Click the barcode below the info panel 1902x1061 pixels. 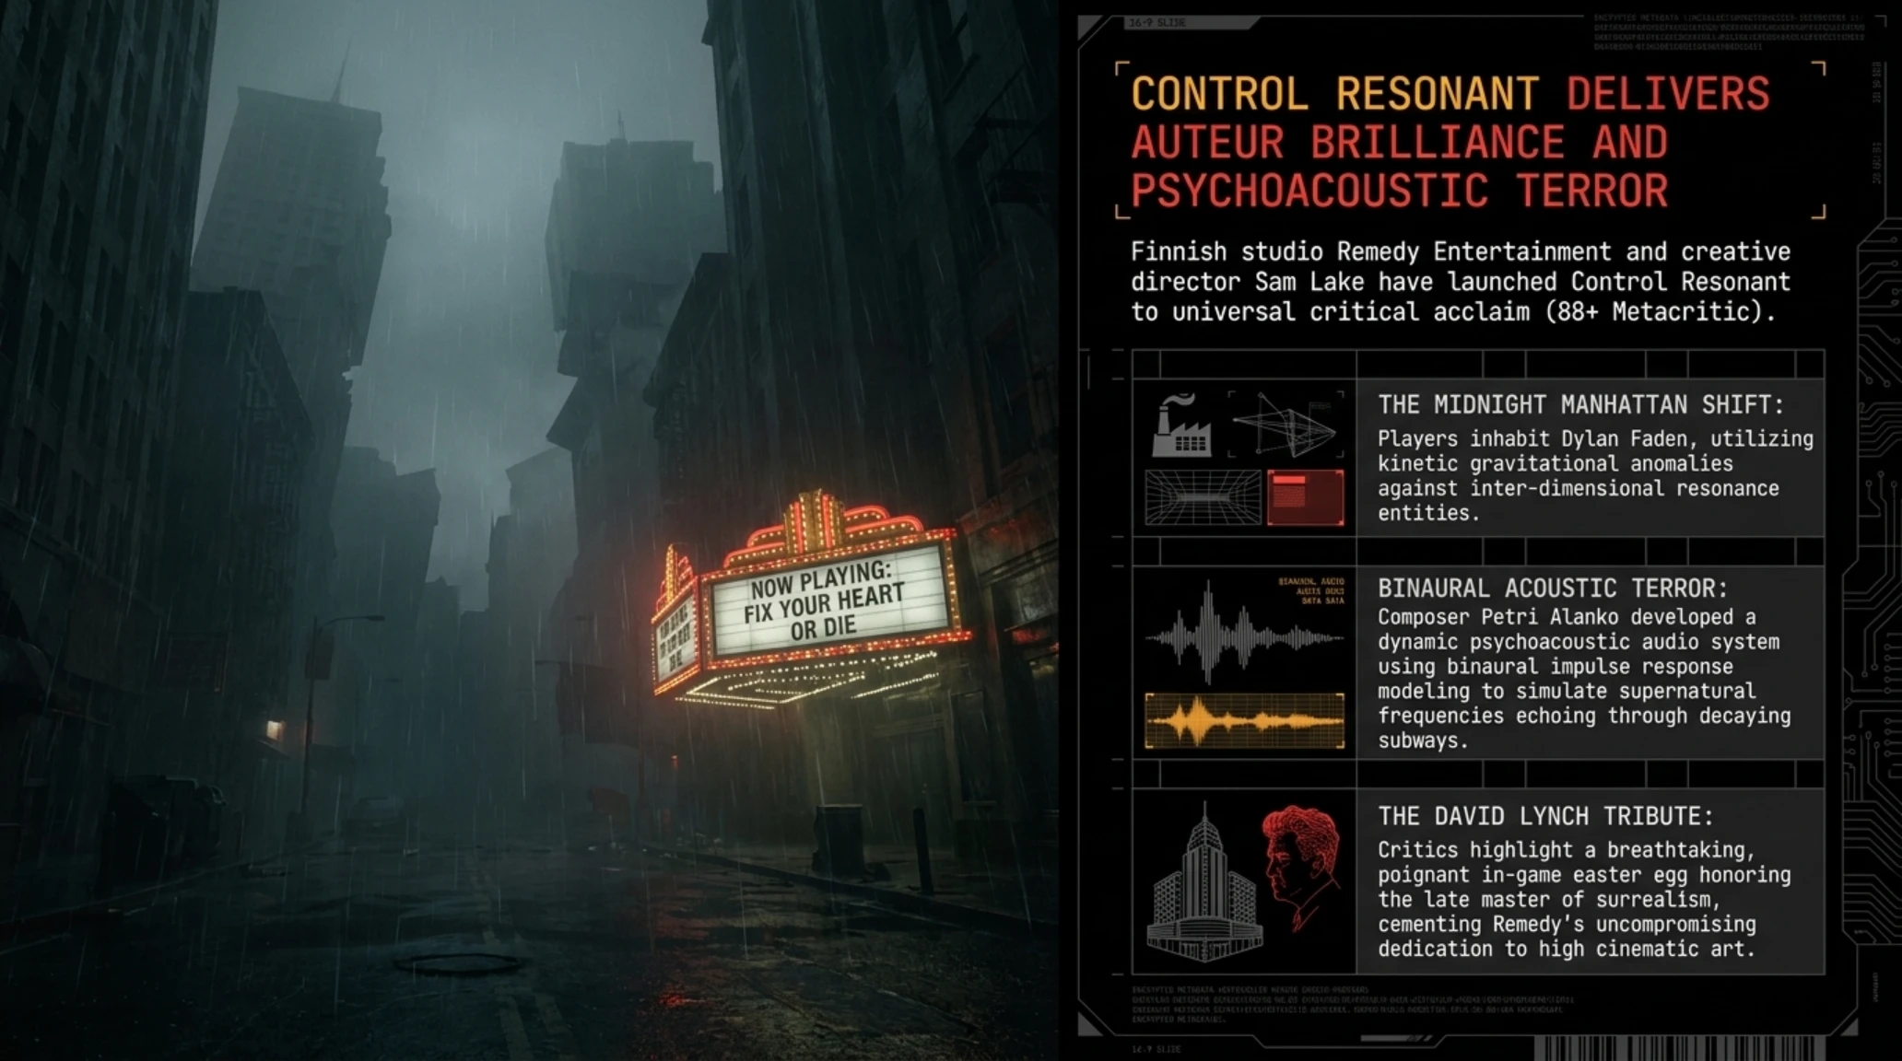pyautogui.click(x=1678, y=1048)
